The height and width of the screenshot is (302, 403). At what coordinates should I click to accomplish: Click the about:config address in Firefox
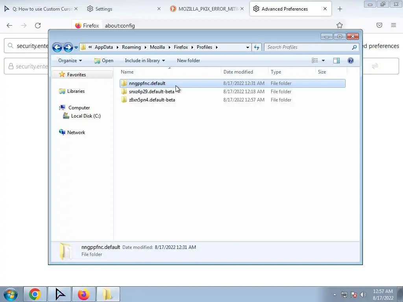click(x=120, y=26)
